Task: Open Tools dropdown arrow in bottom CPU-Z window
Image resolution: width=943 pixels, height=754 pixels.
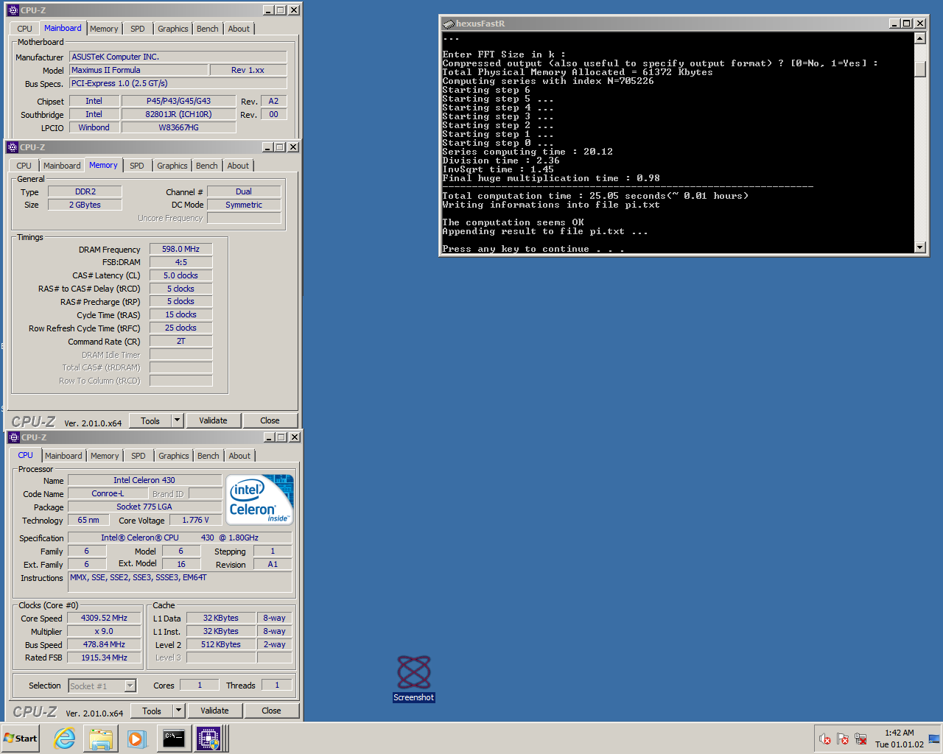Action: pyautogui.click(x=178, y=711)
